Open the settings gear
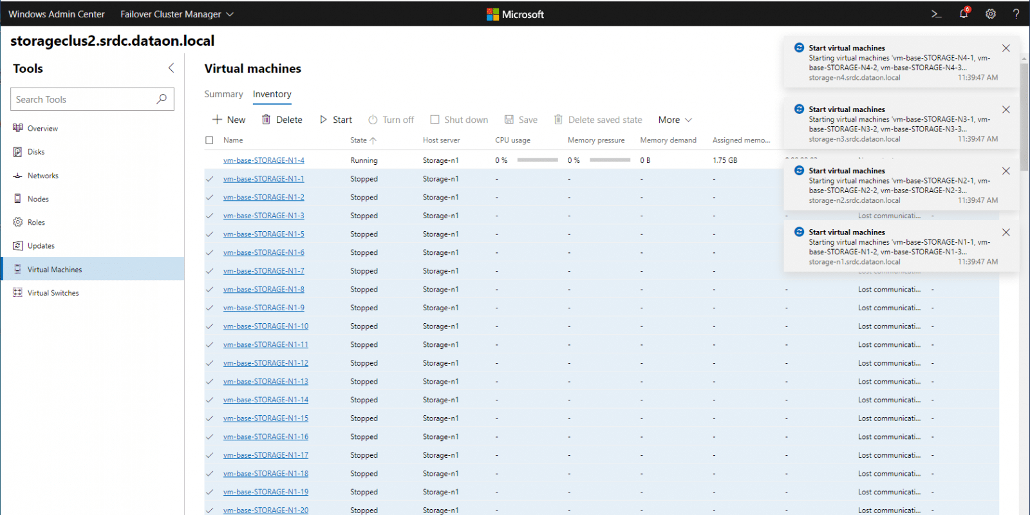 click(991, 14)
